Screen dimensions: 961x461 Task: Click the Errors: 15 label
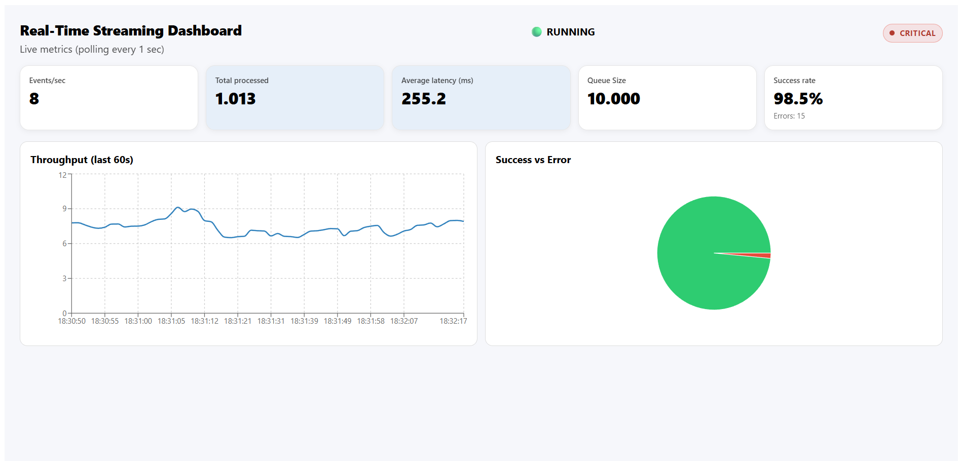tap(789, 116)
